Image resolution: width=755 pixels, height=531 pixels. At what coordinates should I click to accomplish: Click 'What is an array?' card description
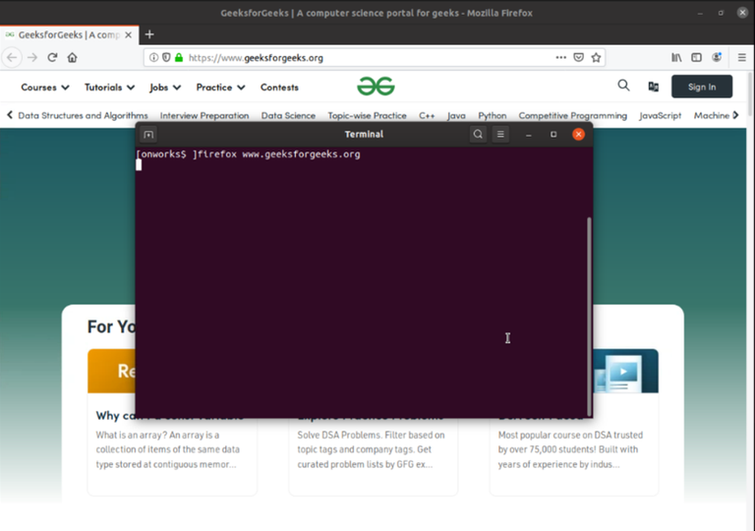[167, 449]
